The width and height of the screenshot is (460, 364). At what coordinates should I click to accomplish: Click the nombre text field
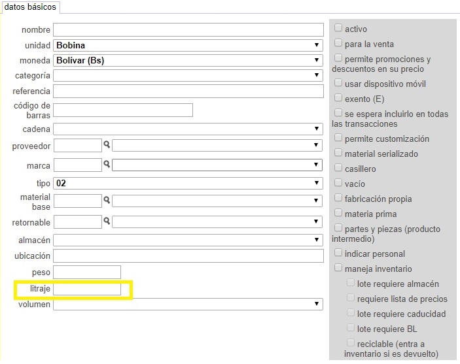click(188, 30)
